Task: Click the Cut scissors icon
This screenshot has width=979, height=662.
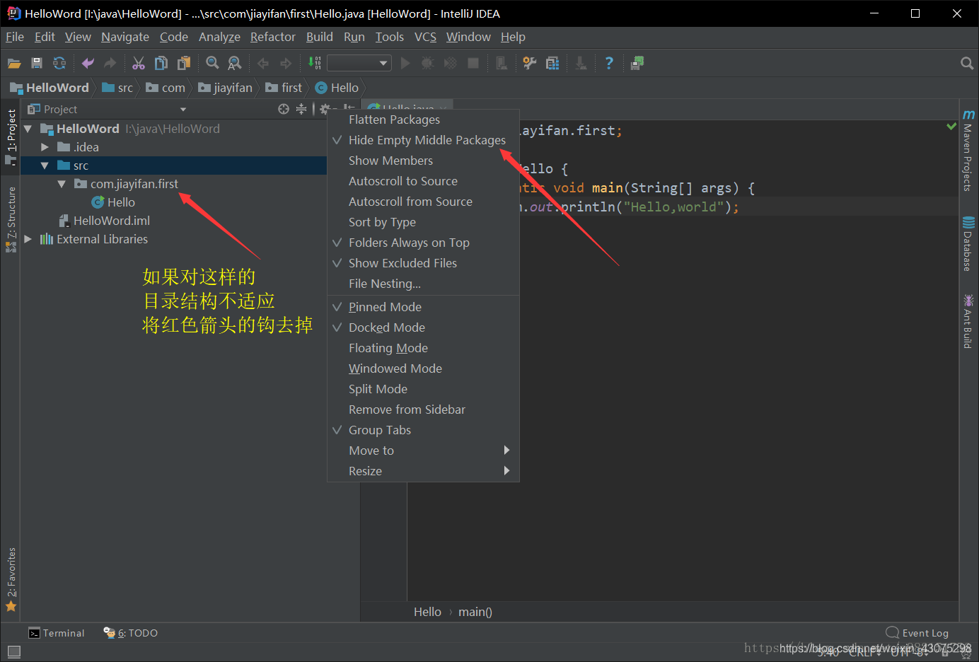Action: 139,64
